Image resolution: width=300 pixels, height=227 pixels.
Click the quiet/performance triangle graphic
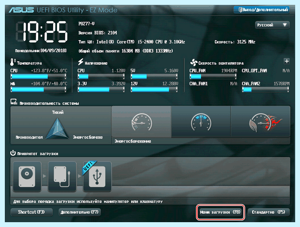(x=57, y=128)
